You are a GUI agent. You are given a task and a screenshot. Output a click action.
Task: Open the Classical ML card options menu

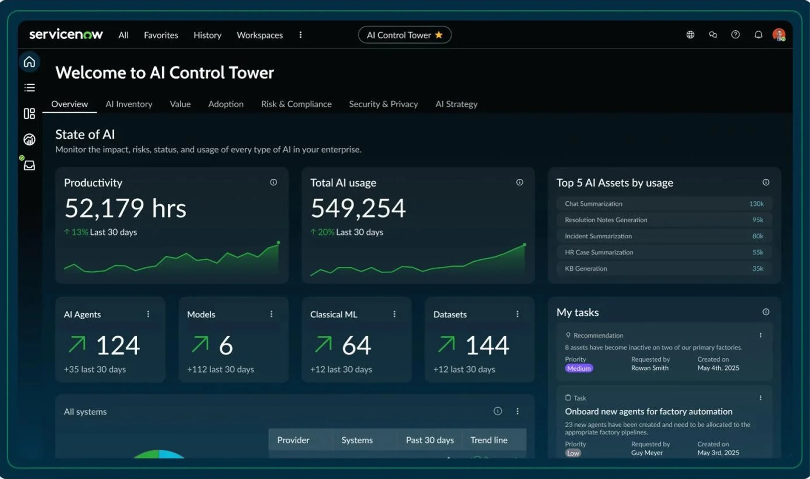click(x=394, y=314)
